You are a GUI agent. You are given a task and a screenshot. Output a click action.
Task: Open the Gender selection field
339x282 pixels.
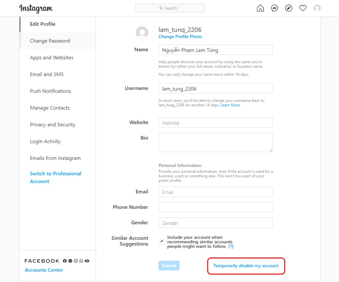[215, 223]
